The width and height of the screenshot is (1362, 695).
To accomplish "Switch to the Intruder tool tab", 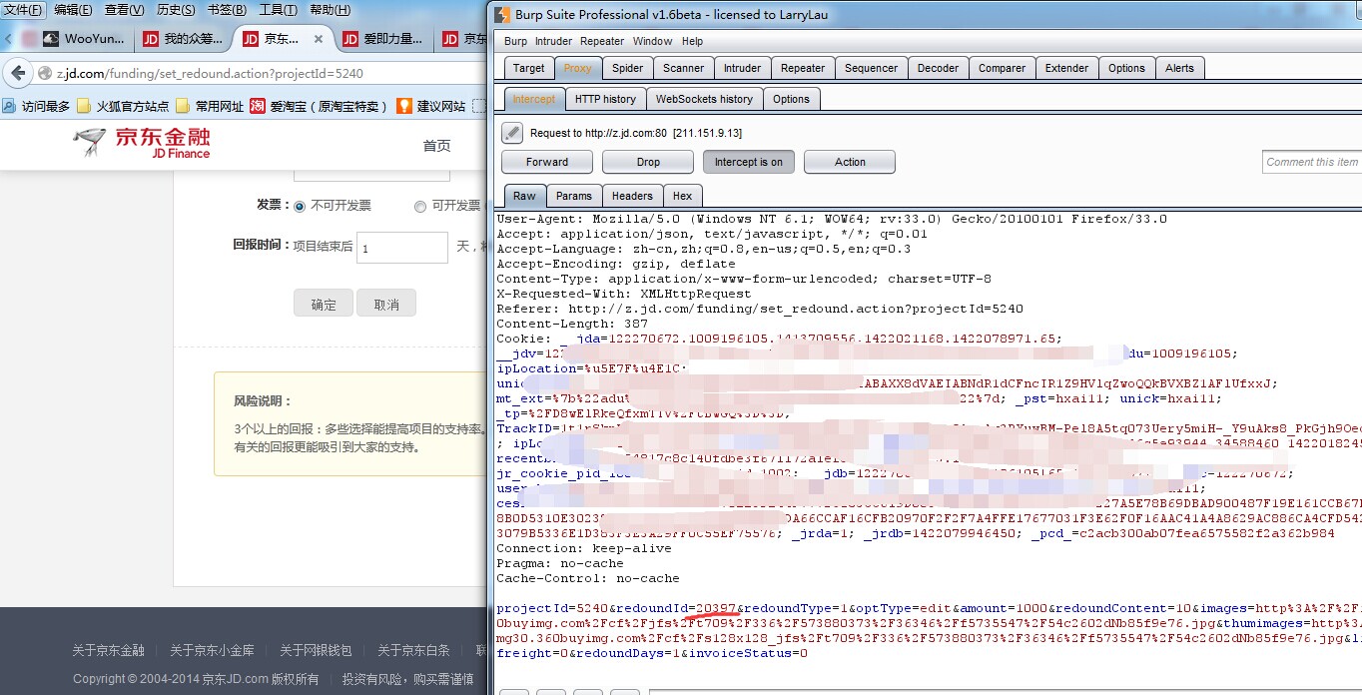I will (x=742, y=68).
